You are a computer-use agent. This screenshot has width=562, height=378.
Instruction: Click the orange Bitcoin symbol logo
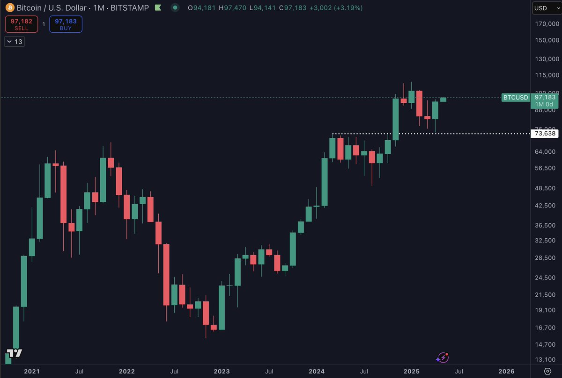pyautogui.click(x=9, y=8)
